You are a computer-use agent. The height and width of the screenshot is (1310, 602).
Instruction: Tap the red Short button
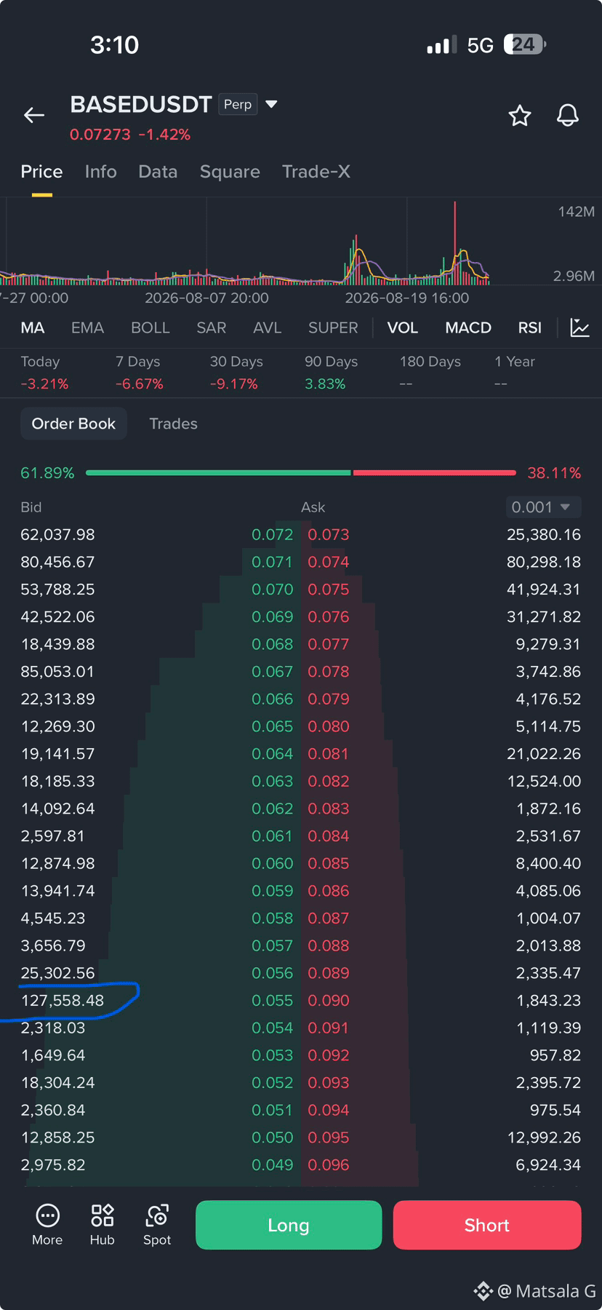487,1225
